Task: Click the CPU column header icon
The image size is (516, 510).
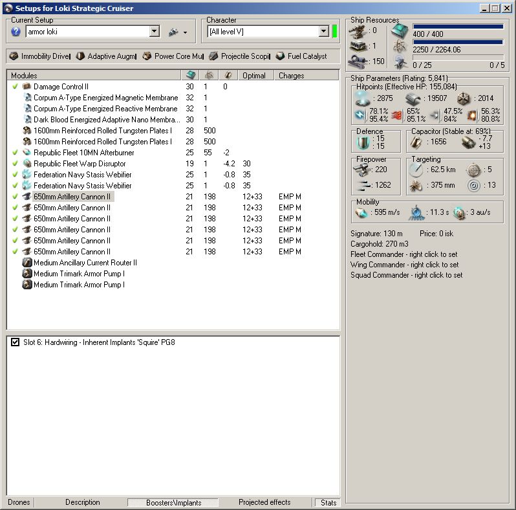Action: point(191,76)
